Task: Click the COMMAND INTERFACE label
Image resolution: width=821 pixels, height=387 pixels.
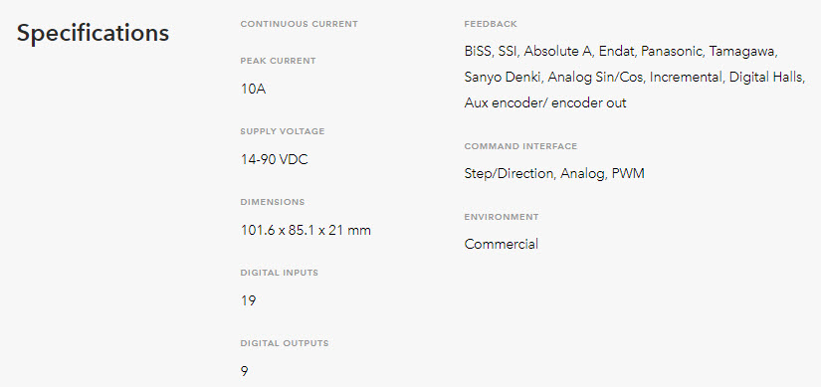Action: coord(521,146)
